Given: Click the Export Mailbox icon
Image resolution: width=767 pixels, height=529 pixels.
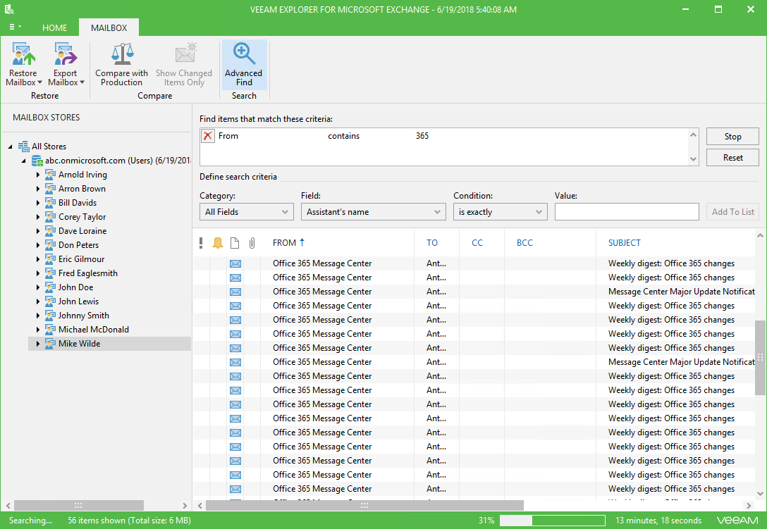Looking at the screenshot, I should coord(66,54).
